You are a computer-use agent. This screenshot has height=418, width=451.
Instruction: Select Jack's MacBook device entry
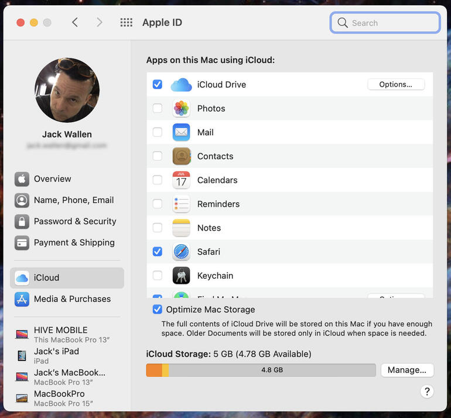coord(67,377)
